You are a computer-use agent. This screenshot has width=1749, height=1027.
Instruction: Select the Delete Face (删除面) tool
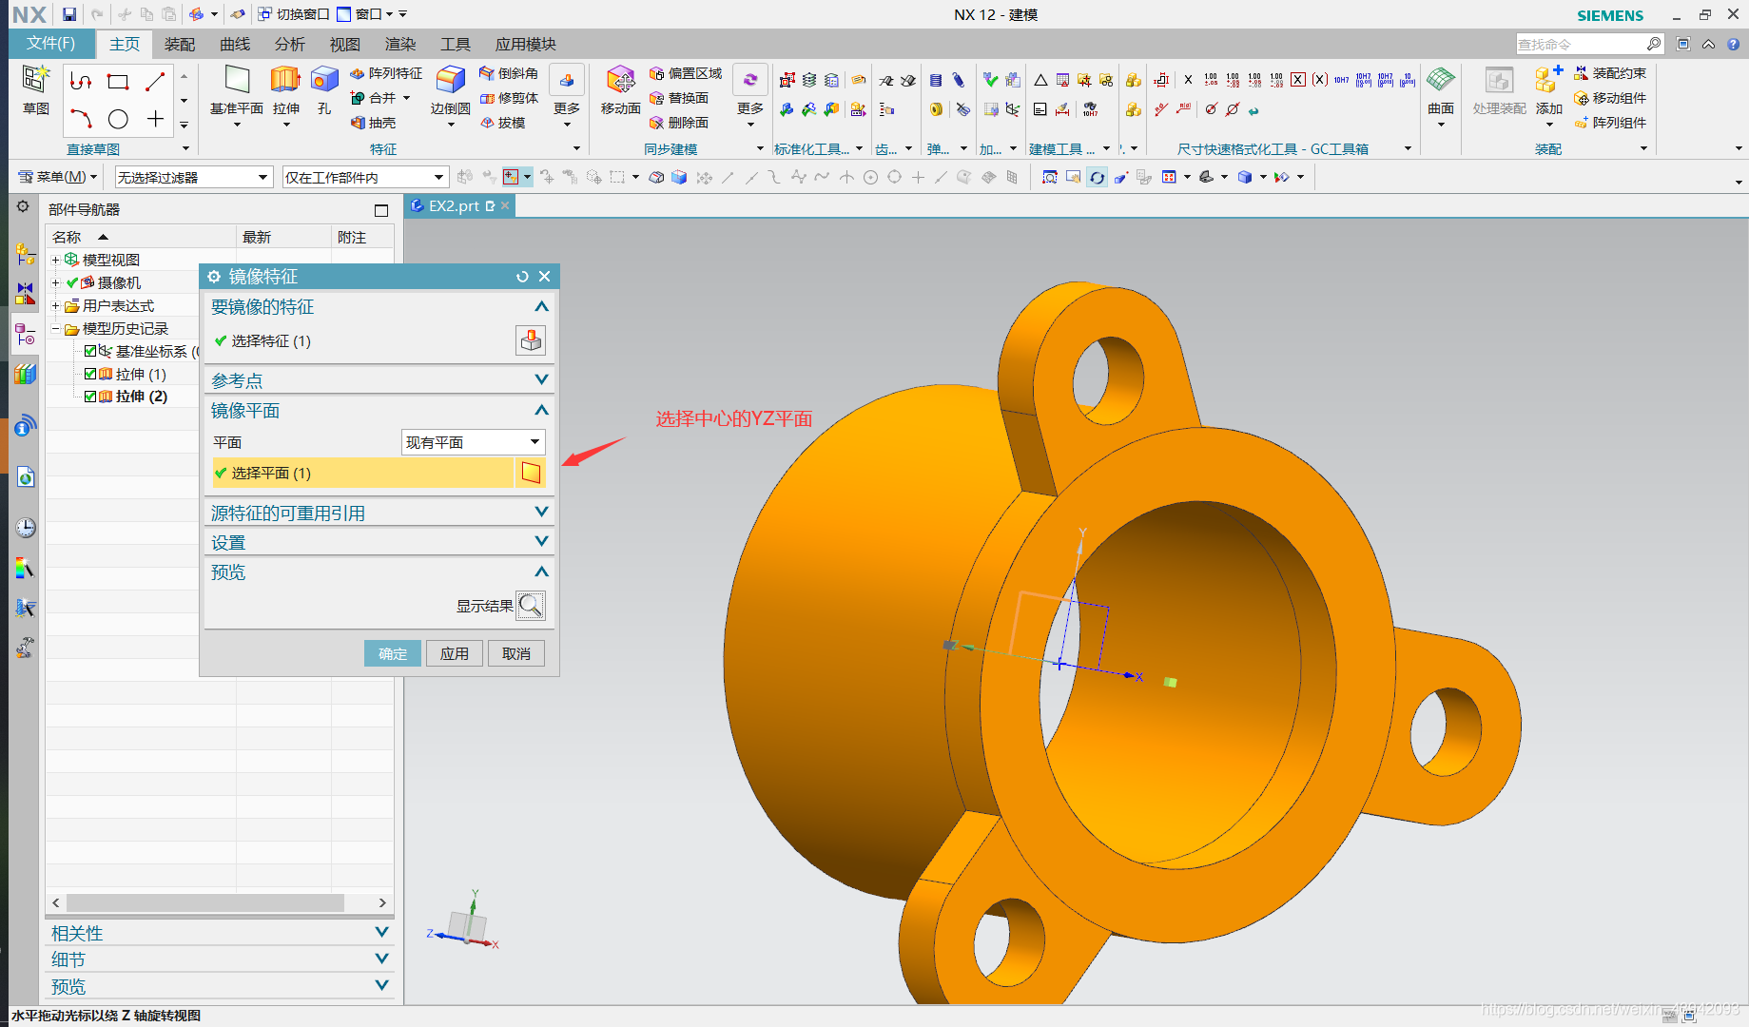coord(679,123)
